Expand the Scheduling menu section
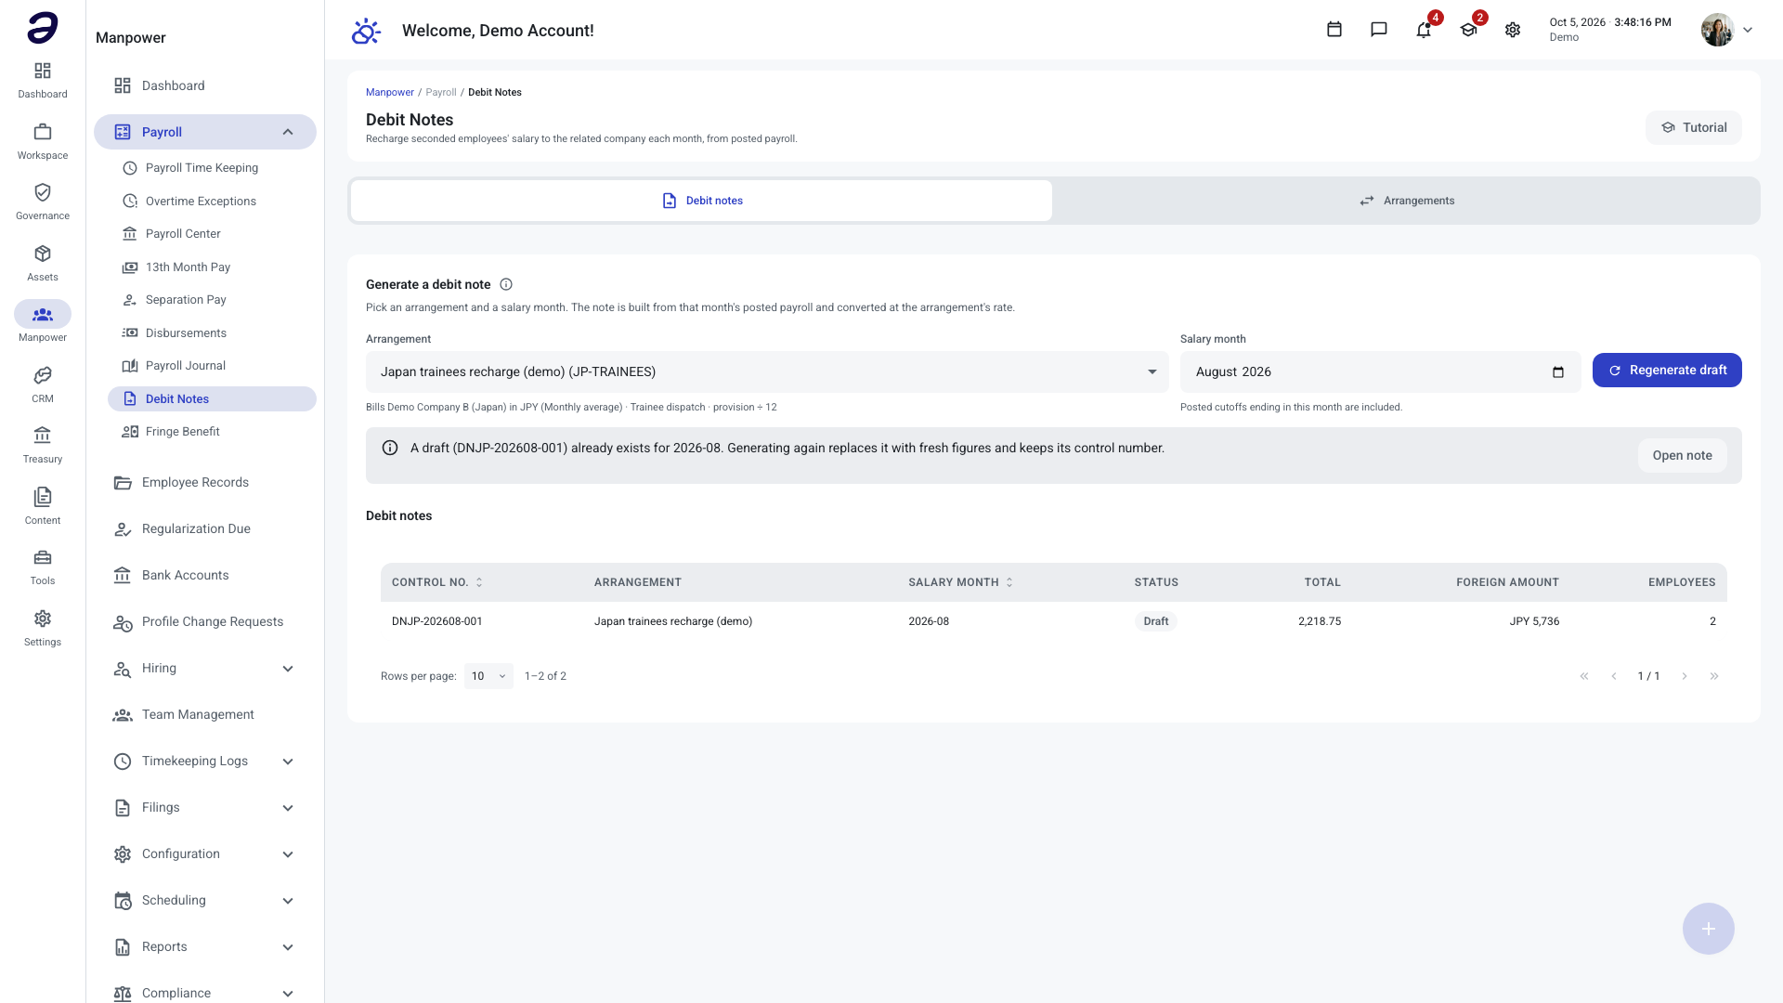Viewport: 1783px width, 1003px height. point(288,901)
